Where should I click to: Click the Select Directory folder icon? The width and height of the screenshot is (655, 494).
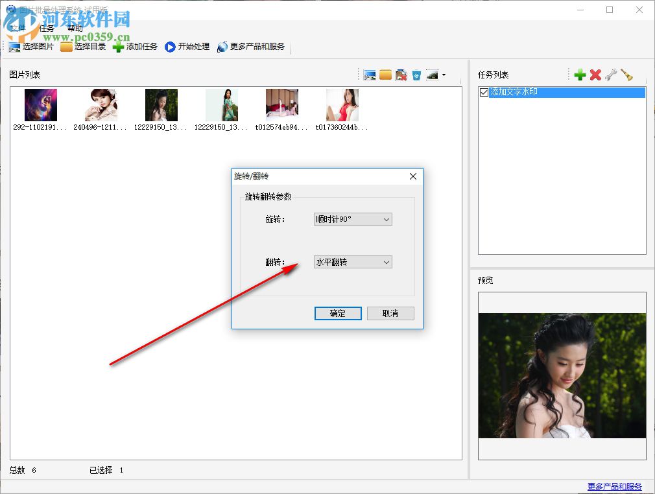click(x=65, y=46)
